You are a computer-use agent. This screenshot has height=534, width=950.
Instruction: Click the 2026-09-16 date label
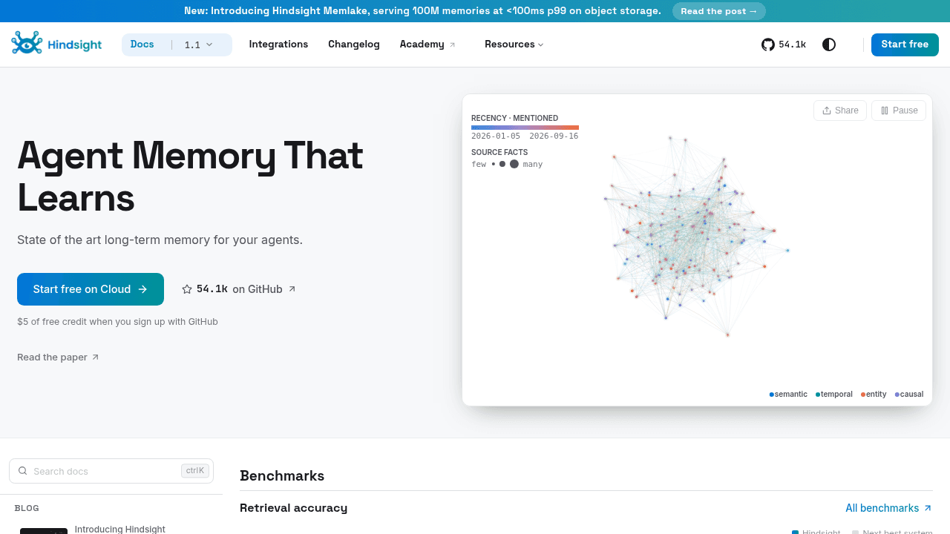point(554,136)
